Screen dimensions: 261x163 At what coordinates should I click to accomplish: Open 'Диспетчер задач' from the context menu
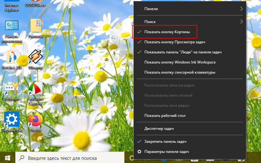tap(190, 128)
